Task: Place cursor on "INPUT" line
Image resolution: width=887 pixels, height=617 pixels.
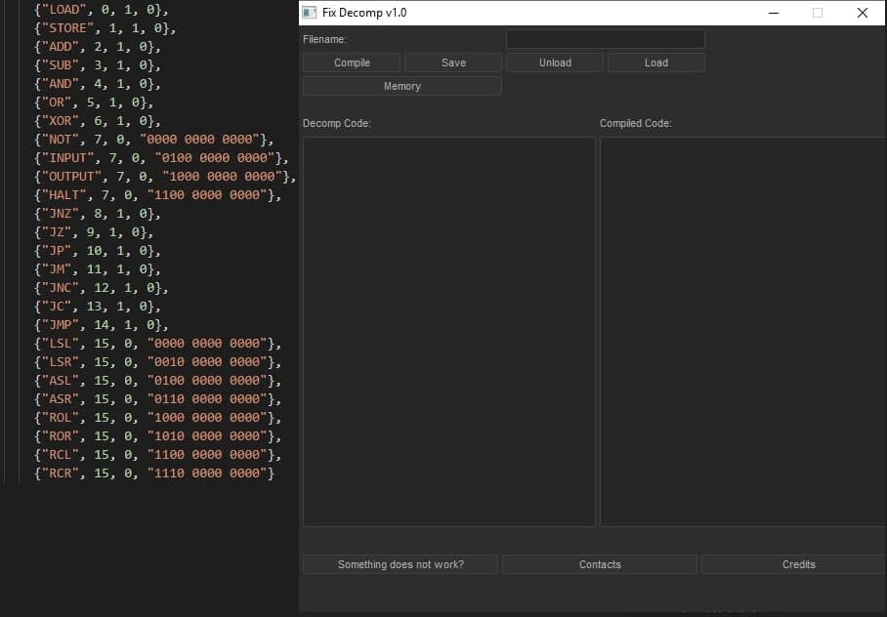Action: (x=161, y=158)
